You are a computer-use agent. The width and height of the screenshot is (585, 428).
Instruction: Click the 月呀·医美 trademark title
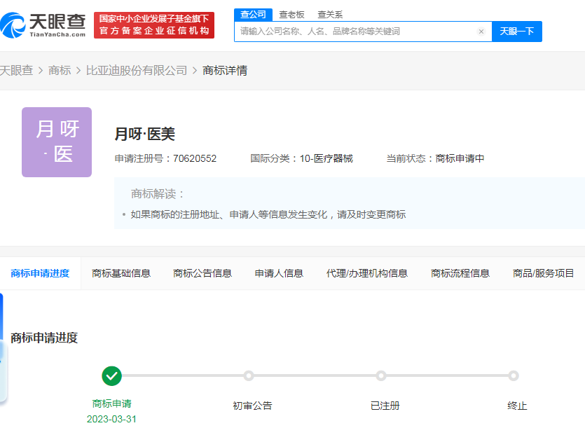[145, 134]
